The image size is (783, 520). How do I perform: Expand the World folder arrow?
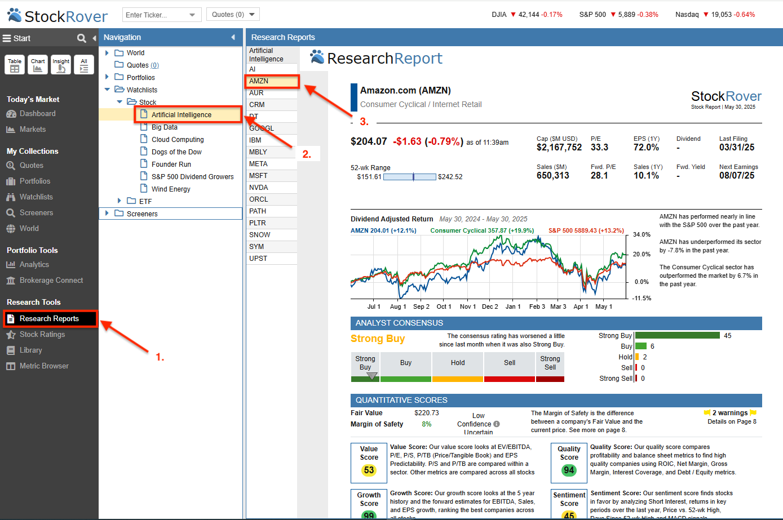pos(107,53)
